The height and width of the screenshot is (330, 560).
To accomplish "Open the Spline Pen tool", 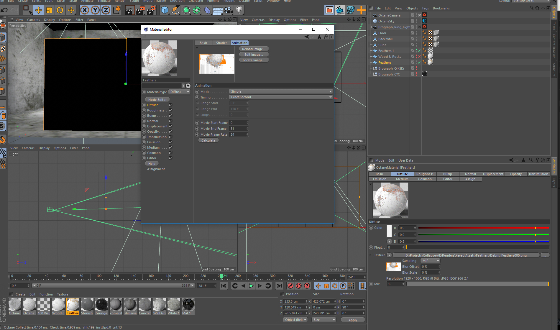I will (x=175, y=10).
